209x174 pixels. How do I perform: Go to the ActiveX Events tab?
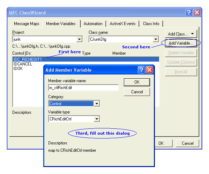(x=122, y=24)
